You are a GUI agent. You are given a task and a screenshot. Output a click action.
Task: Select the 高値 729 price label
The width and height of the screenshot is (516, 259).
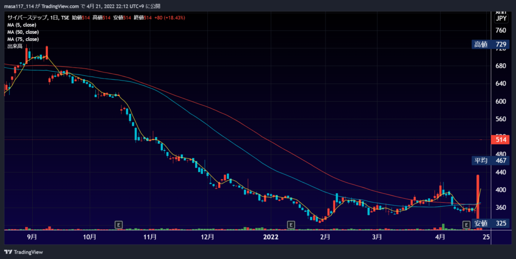click(x=490, y=44)
